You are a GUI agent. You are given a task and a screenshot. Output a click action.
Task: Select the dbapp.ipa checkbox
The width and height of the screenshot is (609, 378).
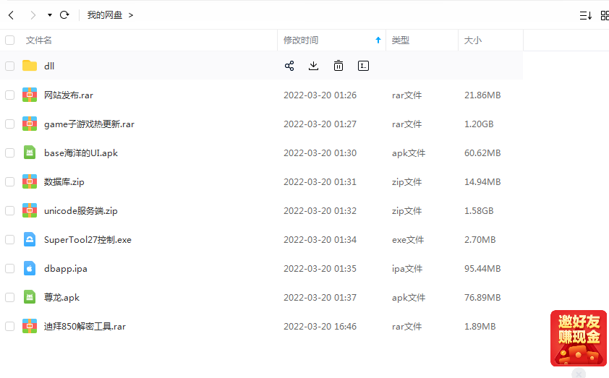9,268
